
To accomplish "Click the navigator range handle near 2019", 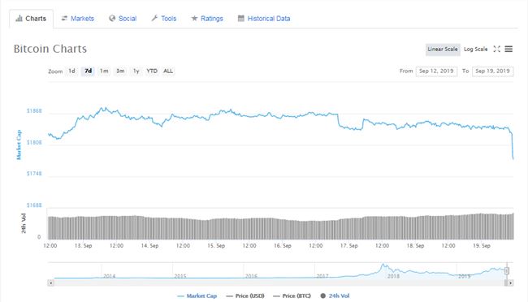I will pyautogui.click(x=507, y=270).
